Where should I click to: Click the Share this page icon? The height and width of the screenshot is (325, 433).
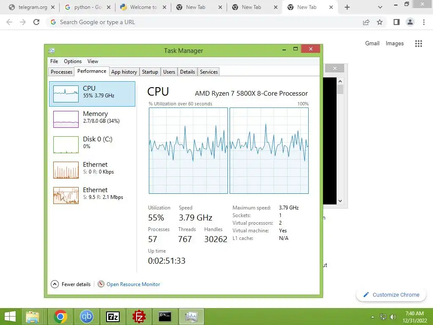366,22
